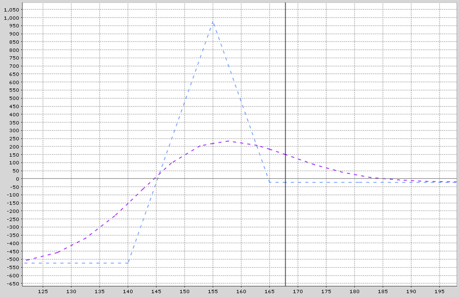
Task: Click the top of the purple dashed curve
Action: pyautogui.click(x=229, y=141)
